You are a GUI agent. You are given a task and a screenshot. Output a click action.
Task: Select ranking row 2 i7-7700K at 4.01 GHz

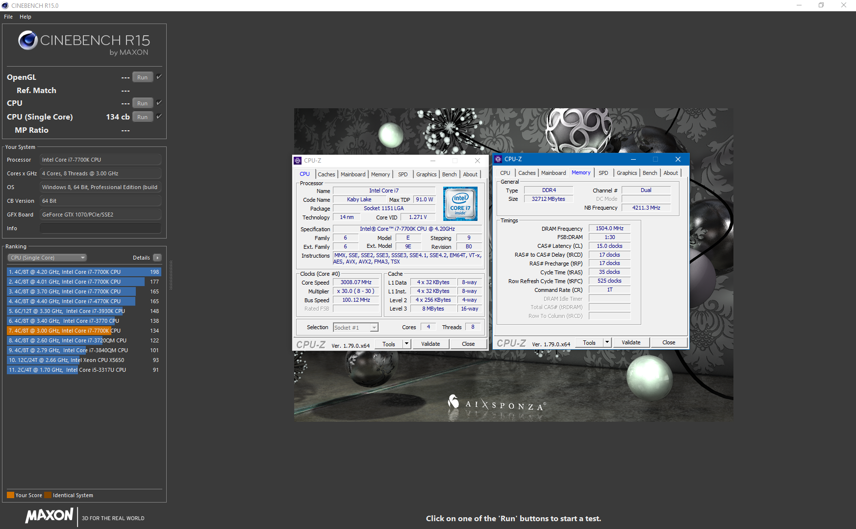pos(84,282)
